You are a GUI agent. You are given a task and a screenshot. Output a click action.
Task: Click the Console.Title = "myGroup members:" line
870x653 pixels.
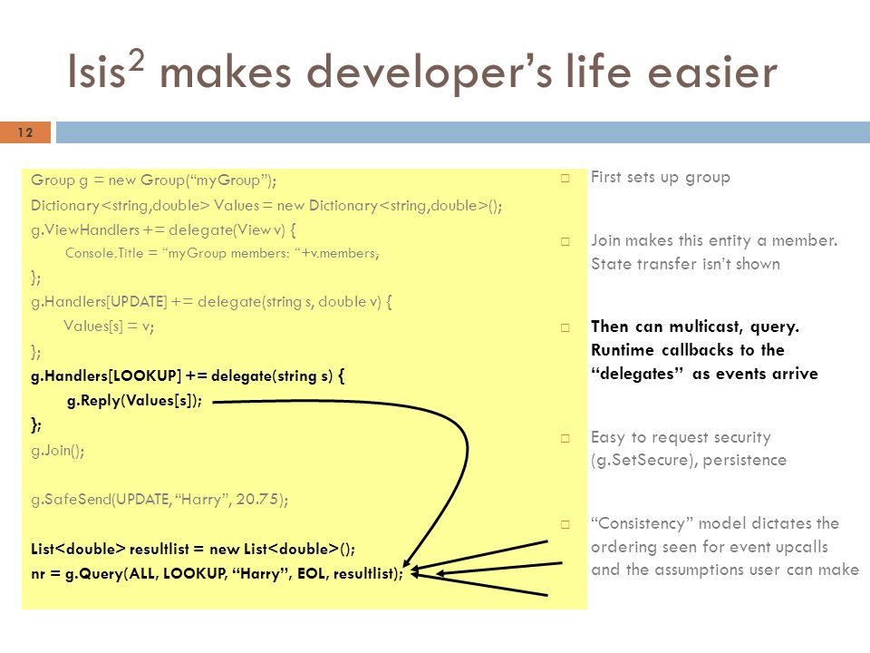[x=222, y=253]
